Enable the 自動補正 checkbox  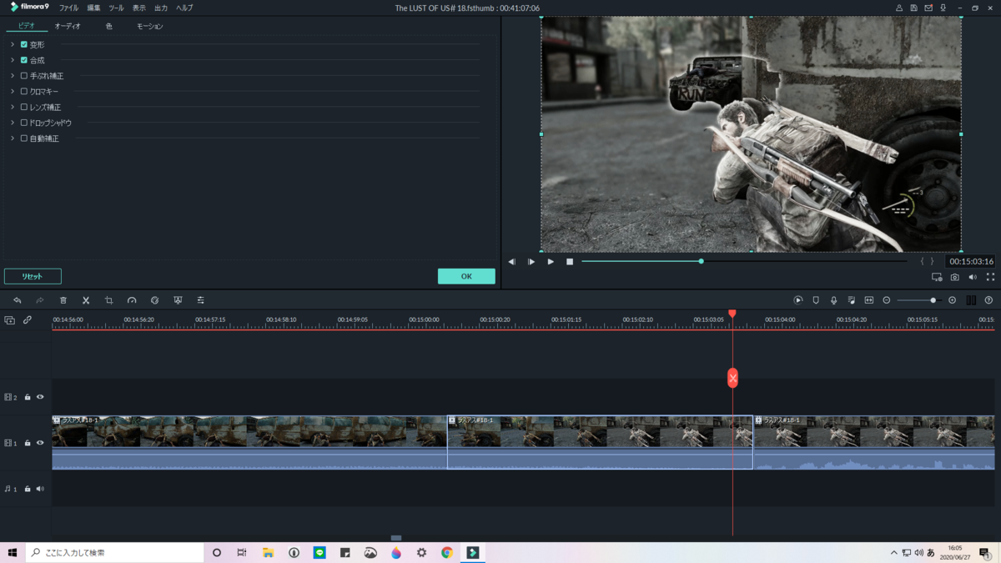click(x=24, y=138)
